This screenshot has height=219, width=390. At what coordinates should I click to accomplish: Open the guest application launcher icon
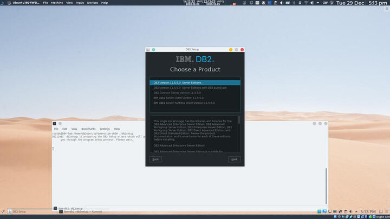[x=3, y=211]
